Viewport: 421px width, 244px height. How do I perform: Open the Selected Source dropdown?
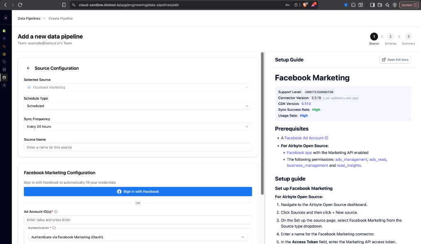[138, 87]
